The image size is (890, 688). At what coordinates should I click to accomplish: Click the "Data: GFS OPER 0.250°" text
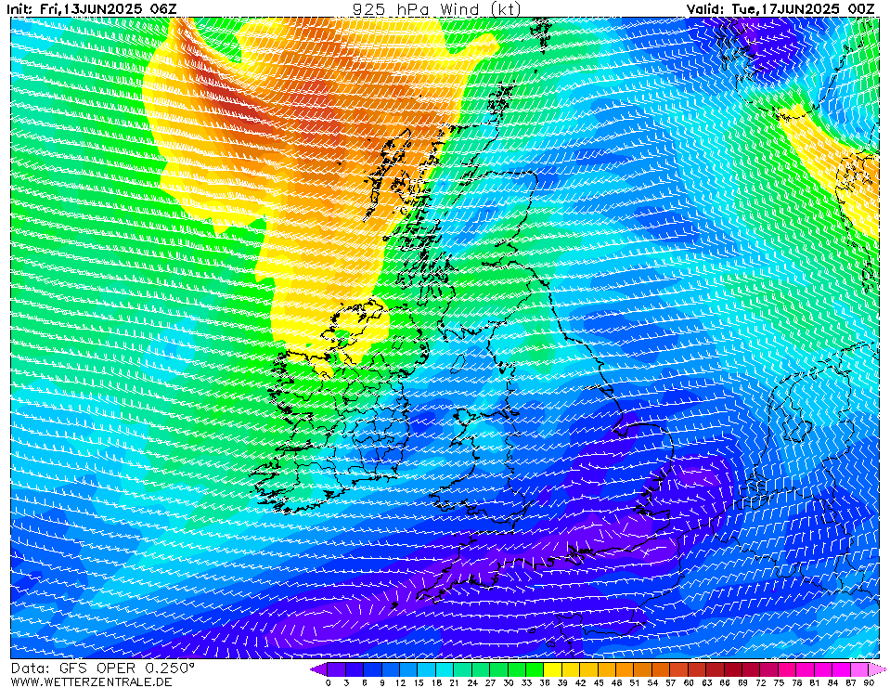(x=102, y=669)
